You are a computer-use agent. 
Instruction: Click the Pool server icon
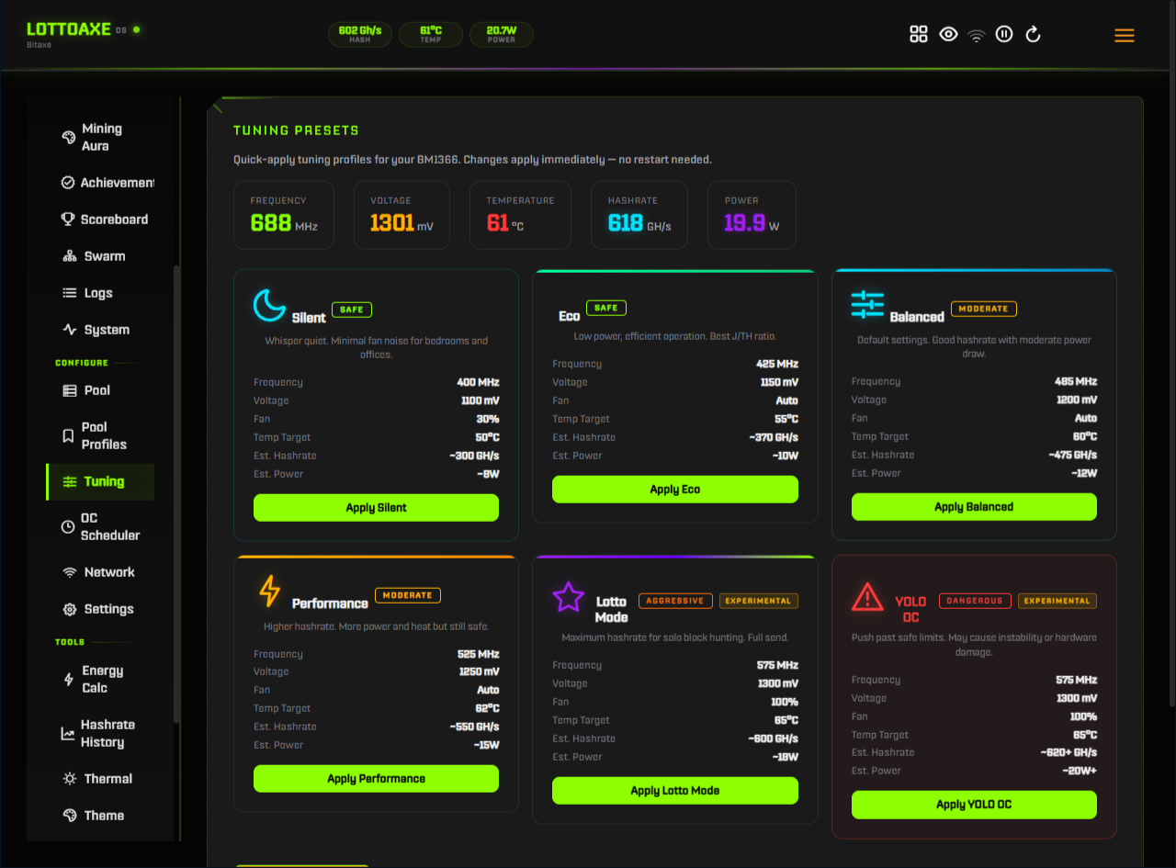click(70, 390)
